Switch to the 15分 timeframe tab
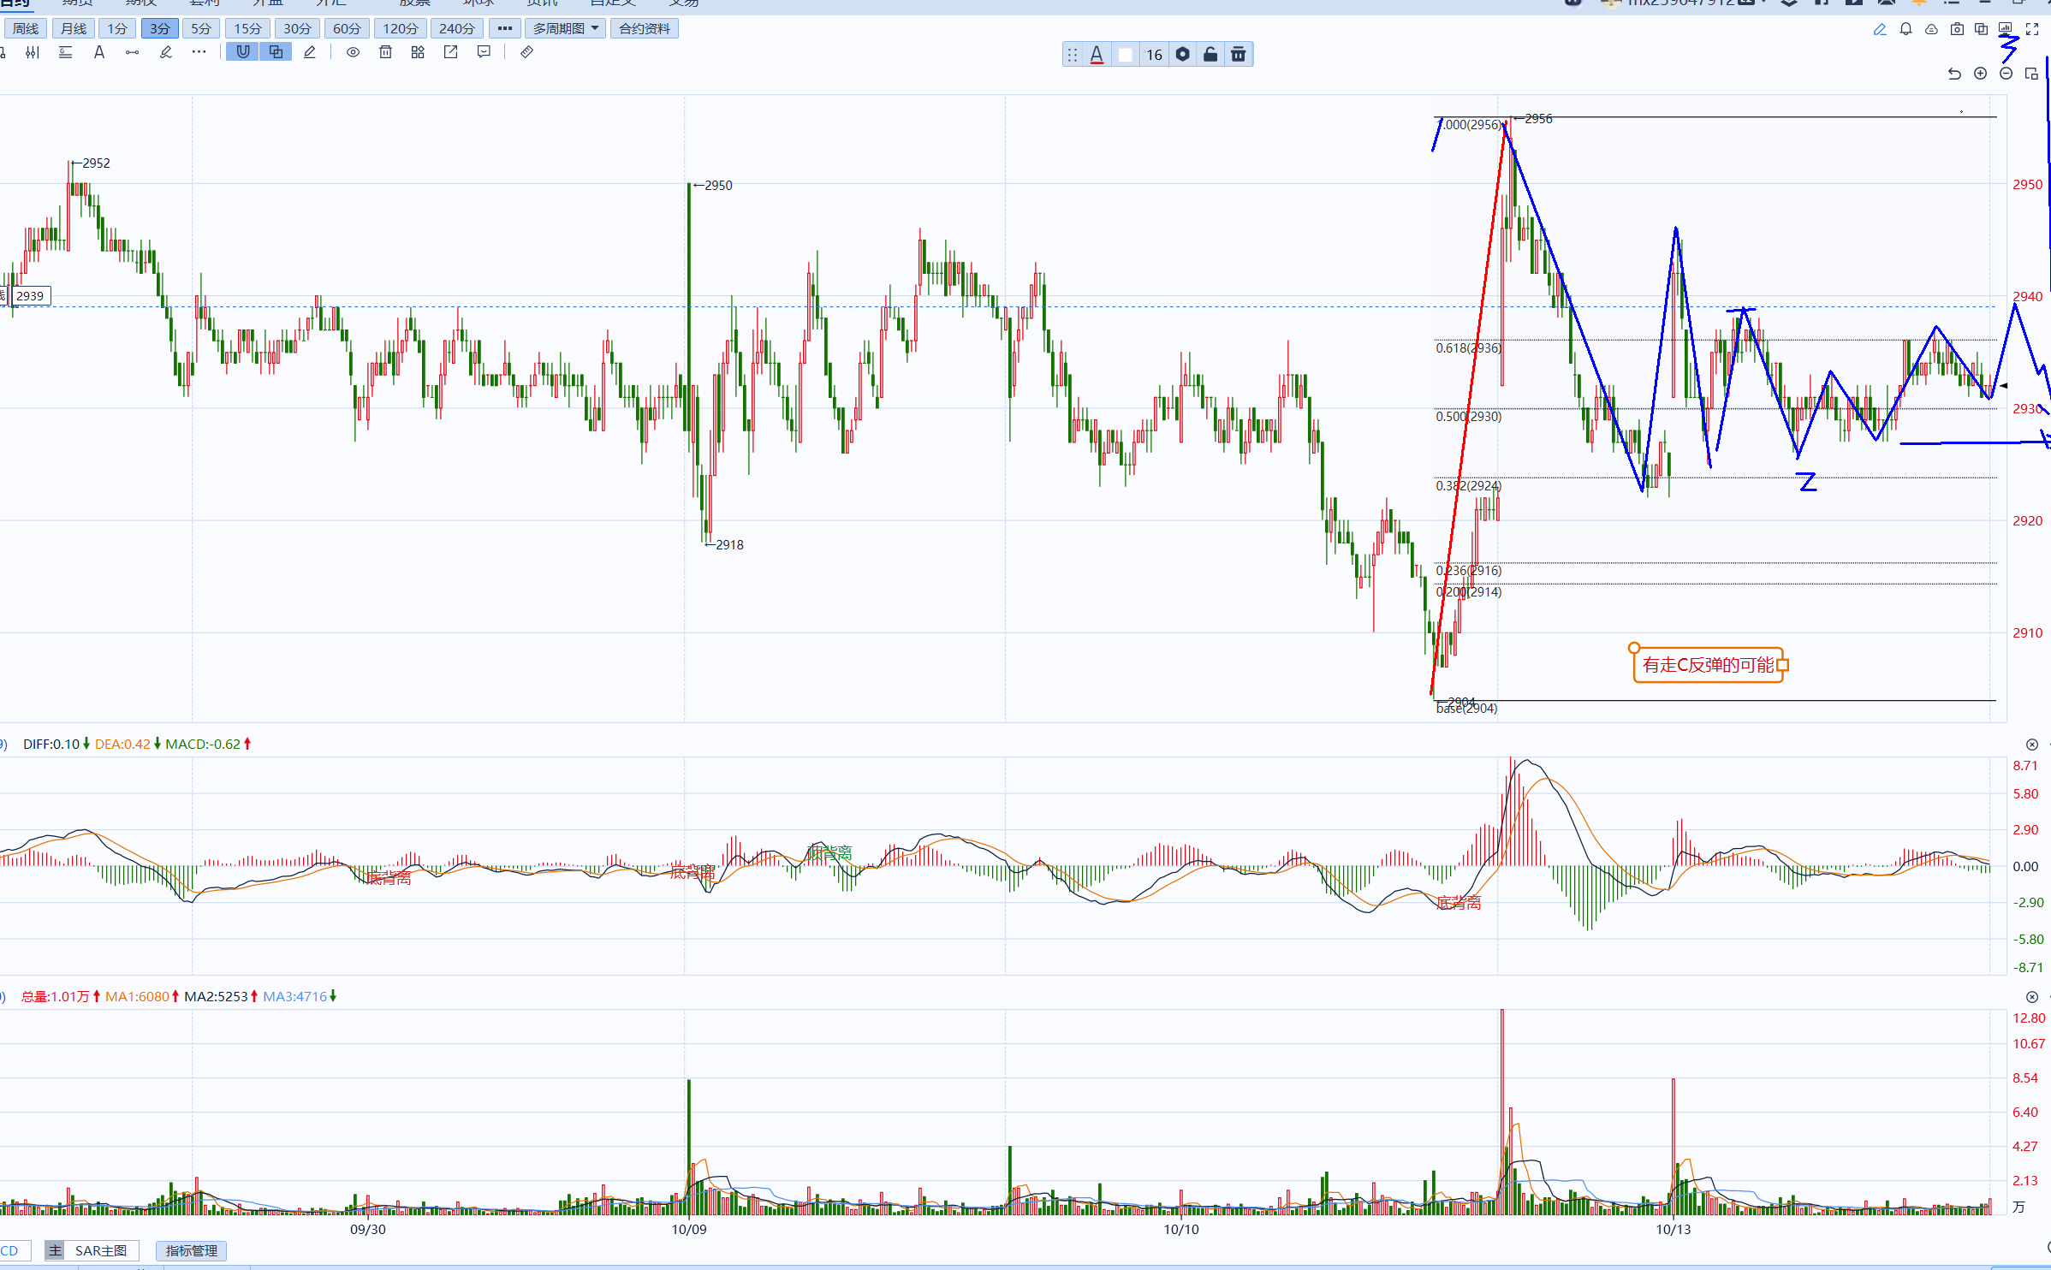 [x=247, y=28]
